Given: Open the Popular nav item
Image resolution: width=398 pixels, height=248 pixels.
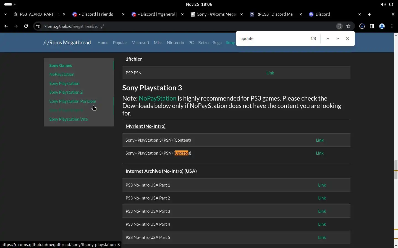Looking at the screenshot, I should point(120,42).
